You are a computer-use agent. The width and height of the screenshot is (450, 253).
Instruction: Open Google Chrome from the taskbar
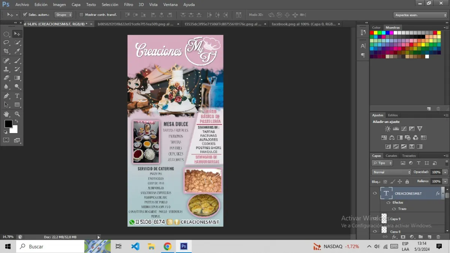pyautogui.click(x=168, y=246)
